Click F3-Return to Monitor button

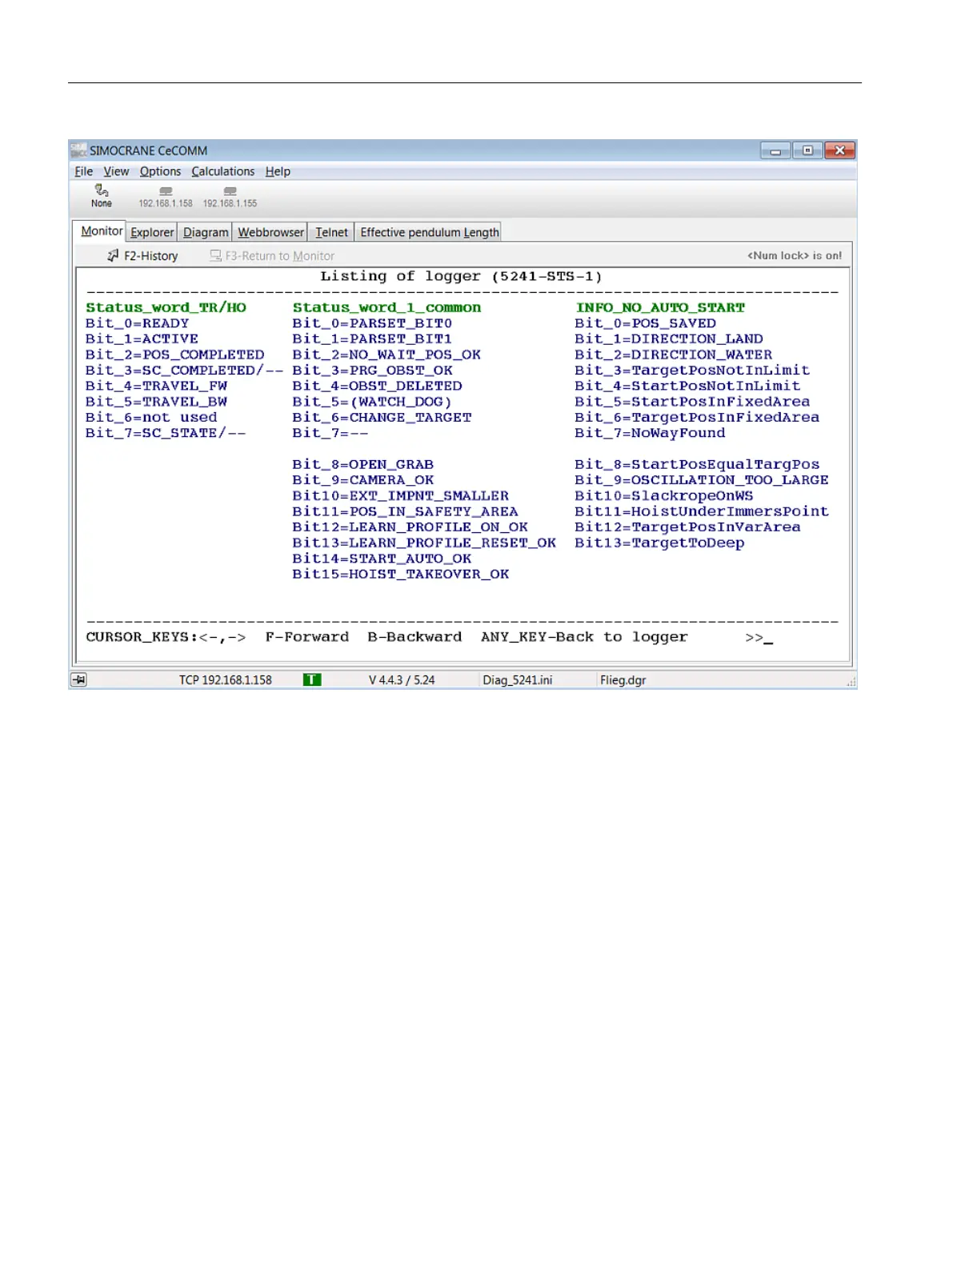tap(272, 256)
